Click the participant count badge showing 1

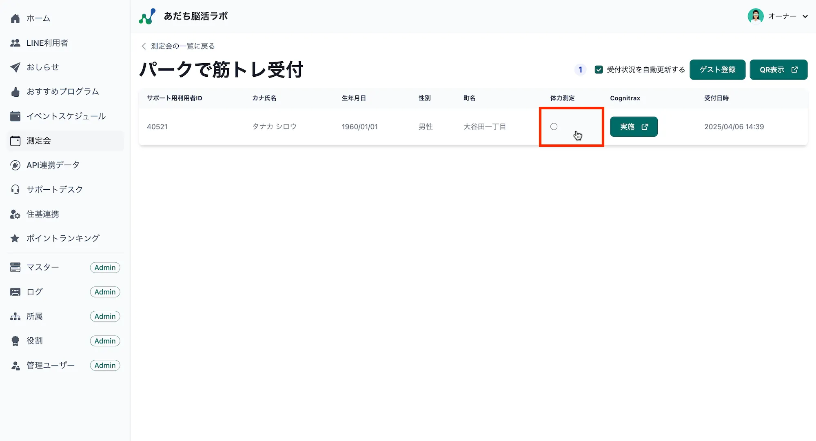[580, 69]
